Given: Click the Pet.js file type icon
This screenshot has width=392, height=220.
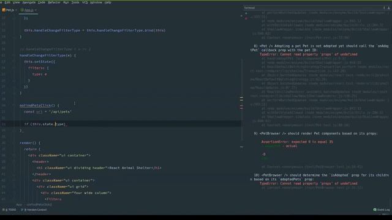Looking at the screenshot, I should pyautogui.click(x=4, y=10).
